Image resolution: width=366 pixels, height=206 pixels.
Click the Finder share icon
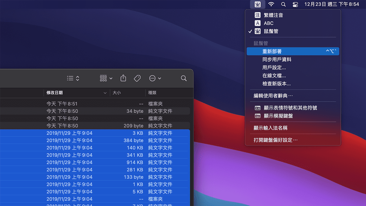click(x=123, y=78)
